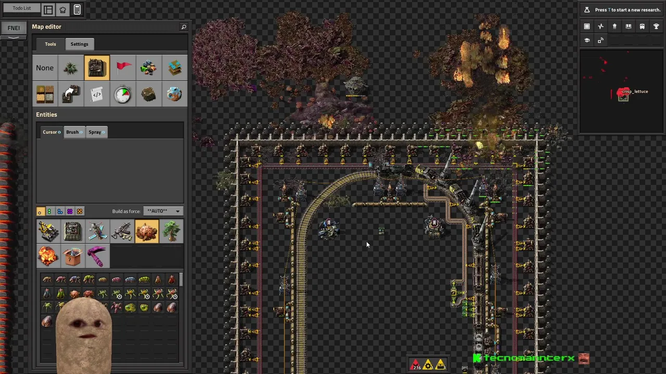Open the scripting code scroll tool
This screenshot has width=666, height=374.
click(97, 94)
